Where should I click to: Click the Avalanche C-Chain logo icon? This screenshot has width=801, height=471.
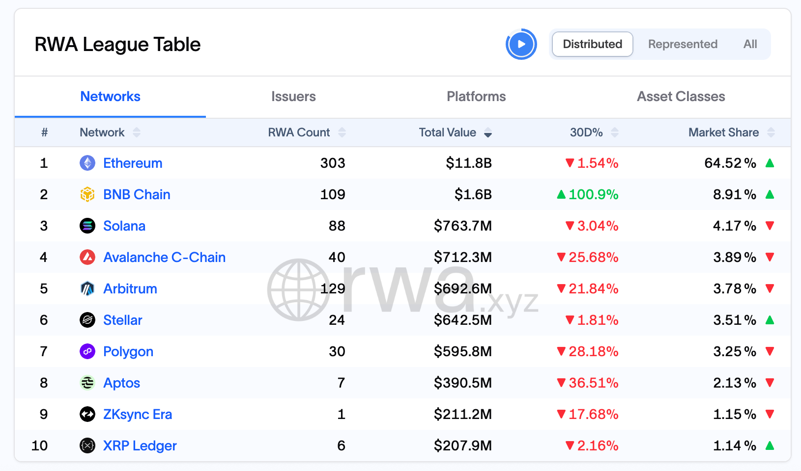click(87, 257)
